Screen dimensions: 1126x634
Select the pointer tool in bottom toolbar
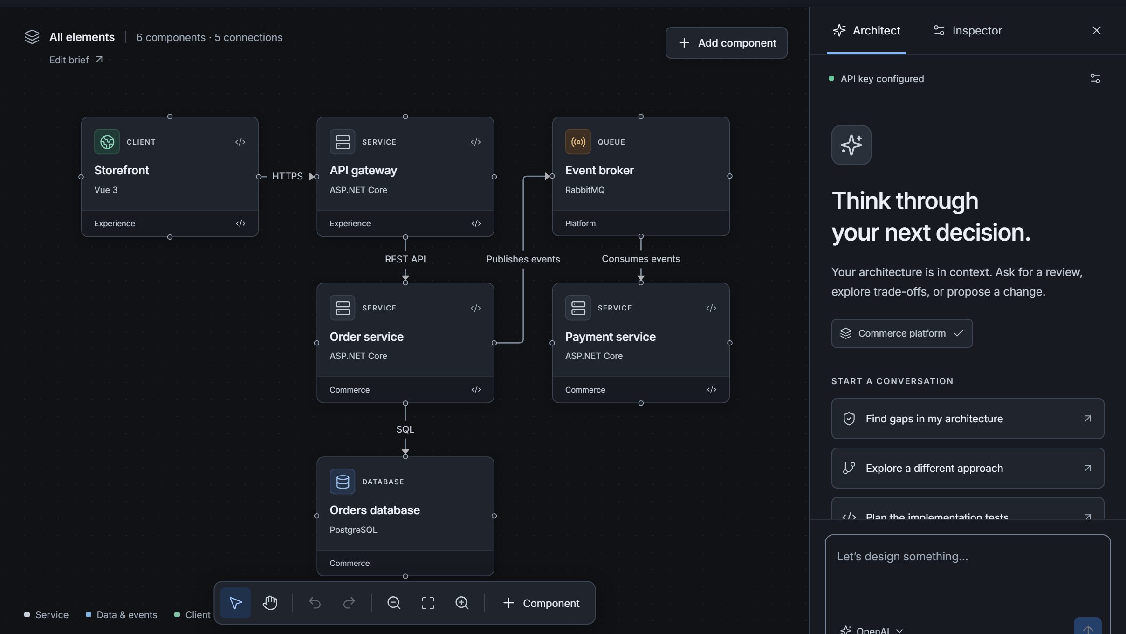[235, 603]
